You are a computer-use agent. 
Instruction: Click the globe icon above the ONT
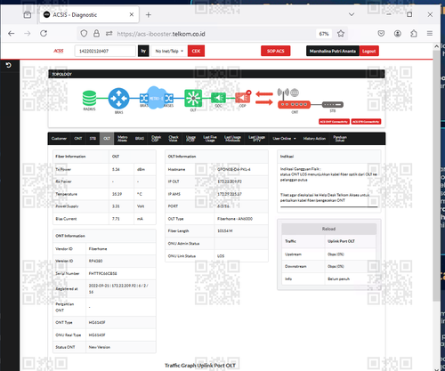click(x=295, y=93)
